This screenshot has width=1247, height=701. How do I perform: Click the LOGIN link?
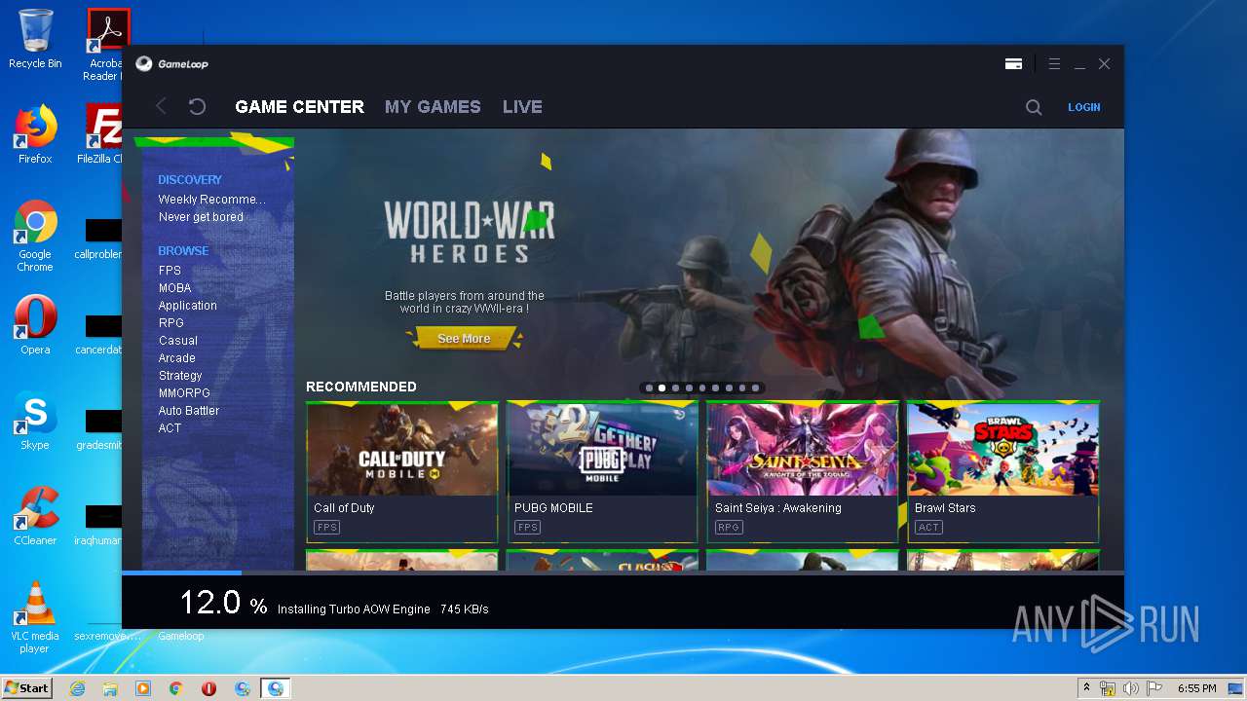(1083, 107)
